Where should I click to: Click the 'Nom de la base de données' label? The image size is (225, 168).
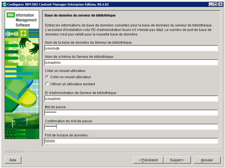89,43
